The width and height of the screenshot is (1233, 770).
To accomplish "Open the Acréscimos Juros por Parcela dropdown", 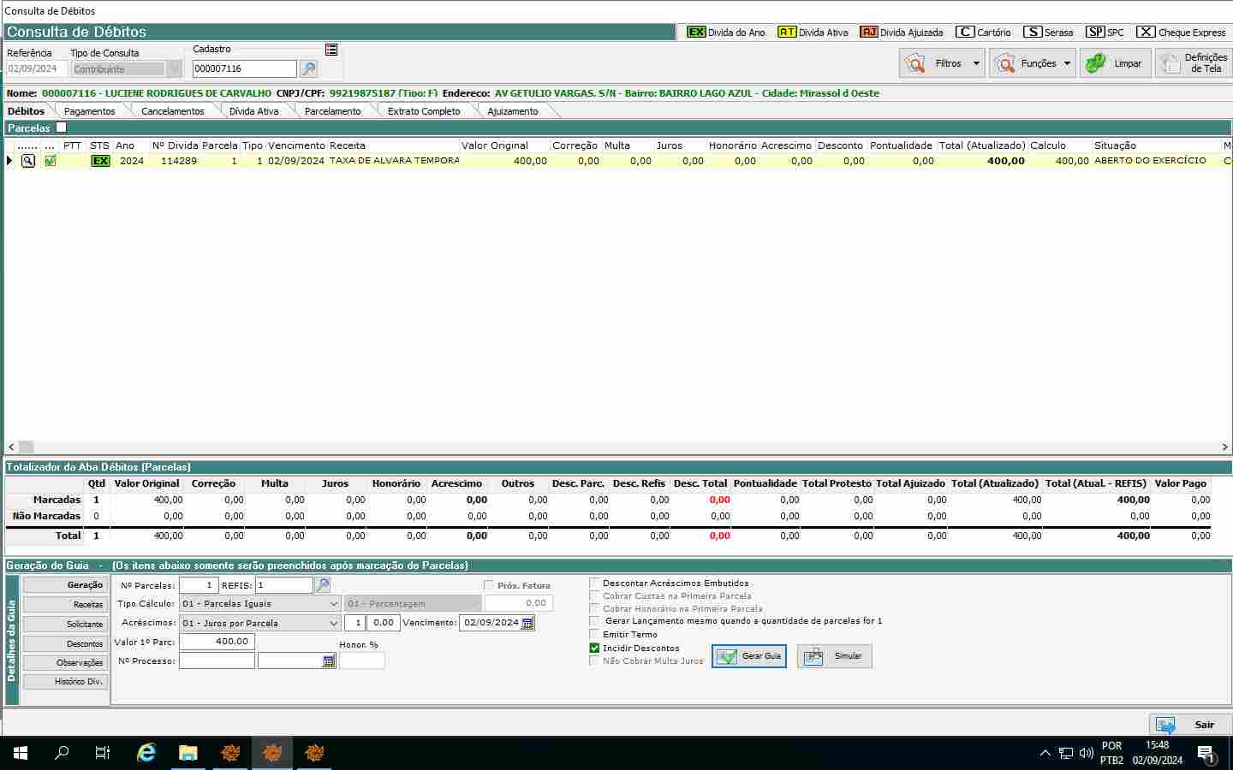I will point(334,624).
